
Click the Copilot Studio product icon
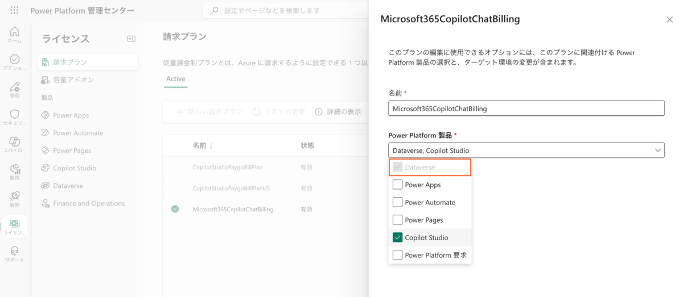click(46, 168)
